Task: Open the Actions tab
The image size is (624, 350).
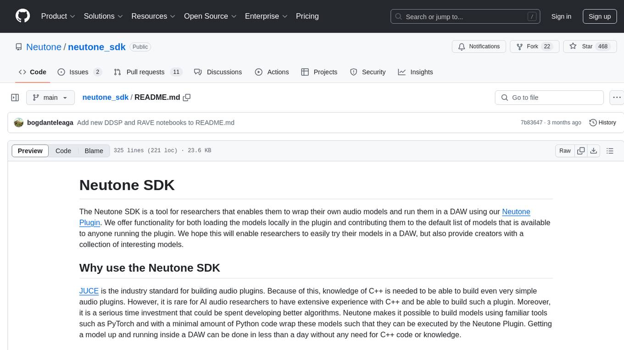Action: [272, 72]
